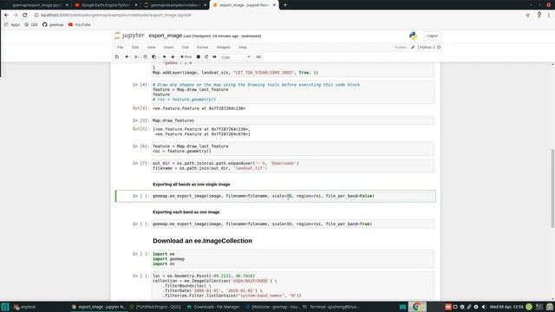Copy selected cells using toolbar icon
Viewport: 555px width, 312px height.
145,57
